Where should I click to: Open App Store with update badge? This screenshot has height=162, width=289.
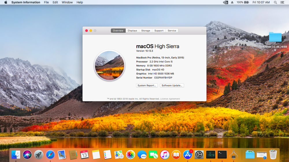[188, 155]
